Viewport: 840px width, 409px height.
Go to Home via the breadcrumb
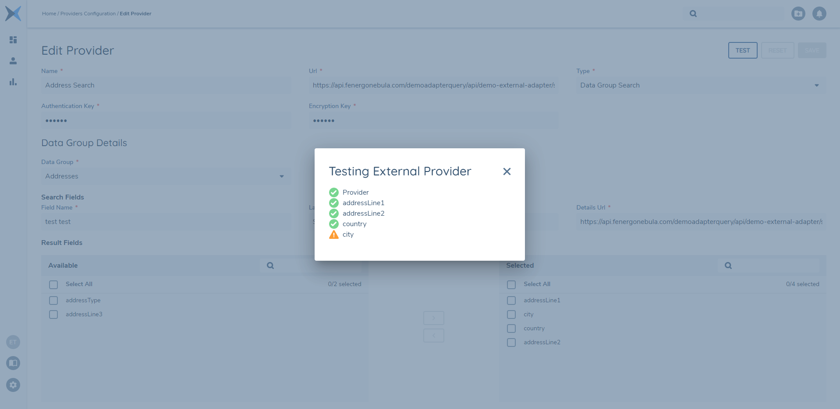pos(49,14)
